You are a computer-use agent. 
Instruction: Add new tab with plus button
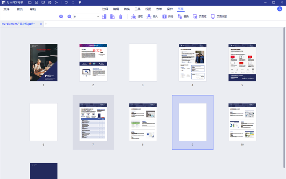coord(46,24)
